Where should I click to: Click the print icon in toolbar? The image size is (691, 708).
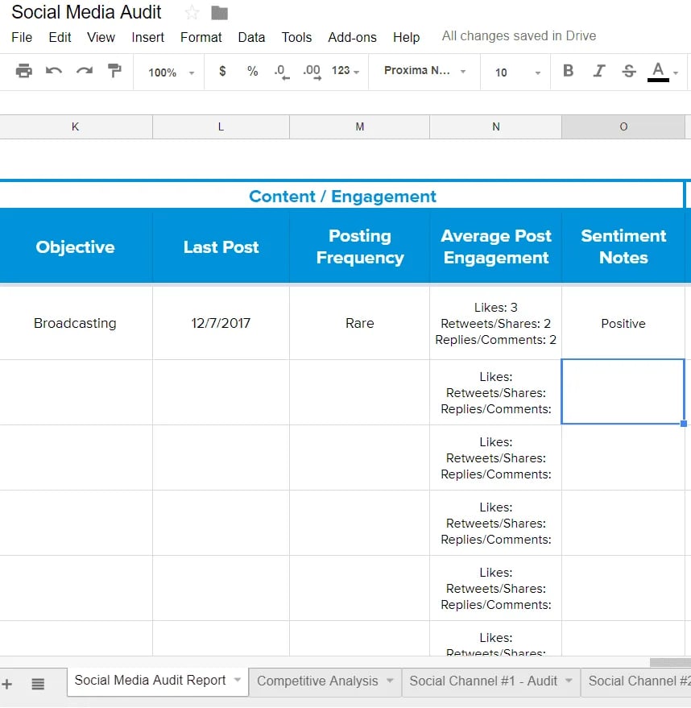pyautogui.click(x=24, y=71)
